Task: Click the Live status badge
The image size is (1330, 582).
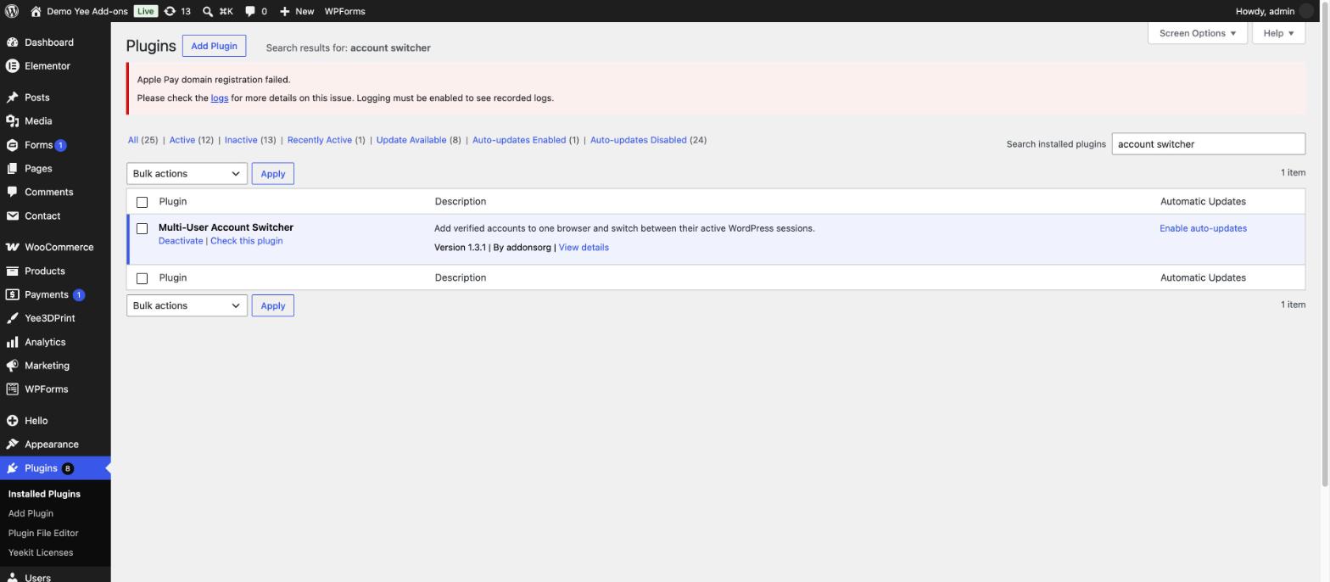Action: coord(145,11)
